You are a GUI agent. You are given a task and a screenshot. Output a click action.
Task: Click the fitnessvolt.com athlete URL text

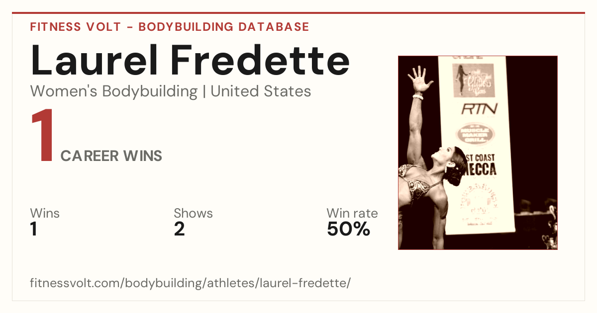(x=191, y=284)
